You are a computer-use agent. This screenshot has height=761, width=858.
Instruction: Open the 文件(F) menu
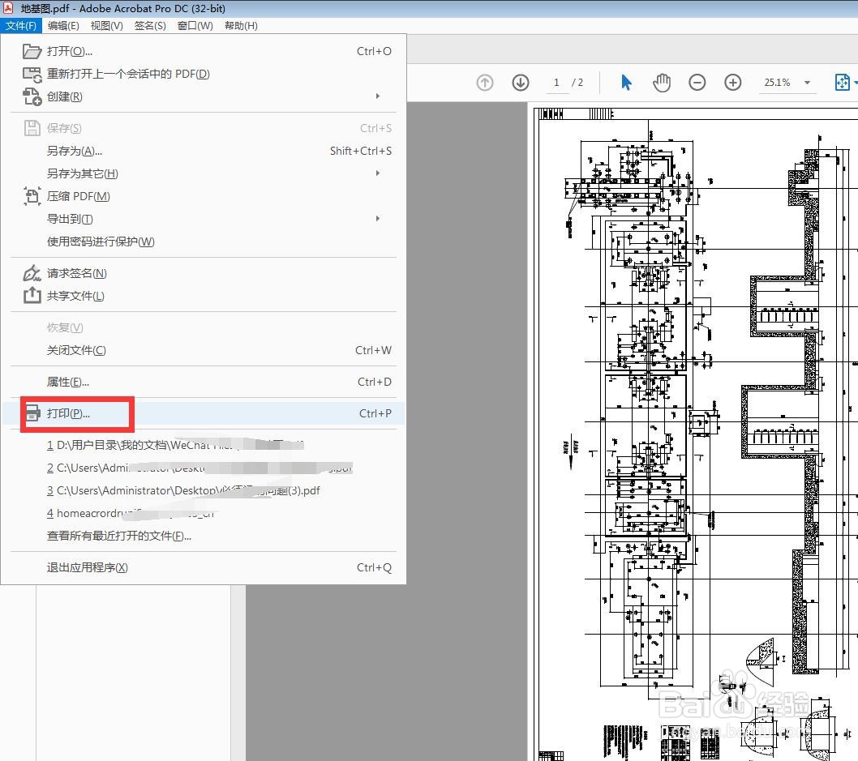point(21,26)
